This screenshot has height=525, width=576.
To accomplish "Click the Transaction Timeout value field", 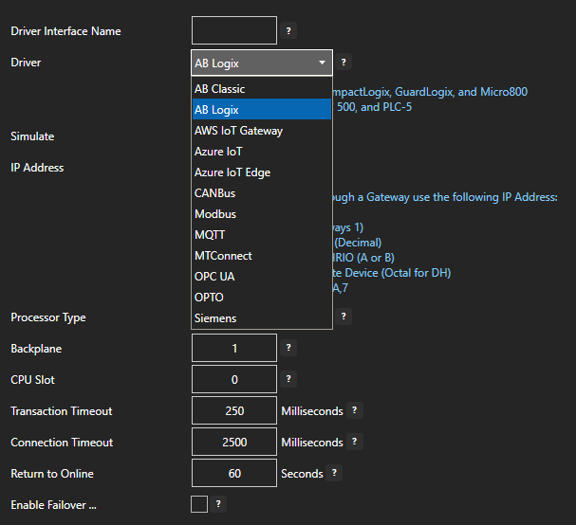I will pos(234,410).
